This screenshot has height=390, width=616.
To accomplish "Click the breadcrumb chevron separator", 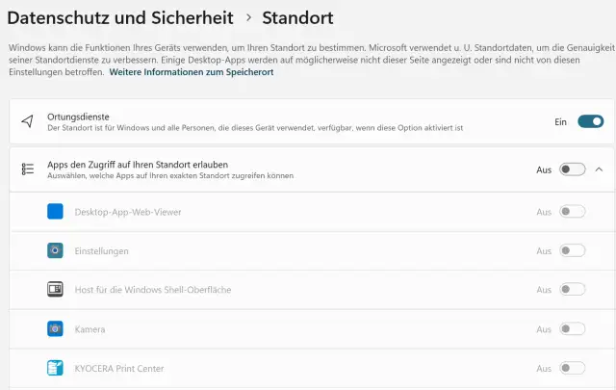I will (x=247, y=17).
